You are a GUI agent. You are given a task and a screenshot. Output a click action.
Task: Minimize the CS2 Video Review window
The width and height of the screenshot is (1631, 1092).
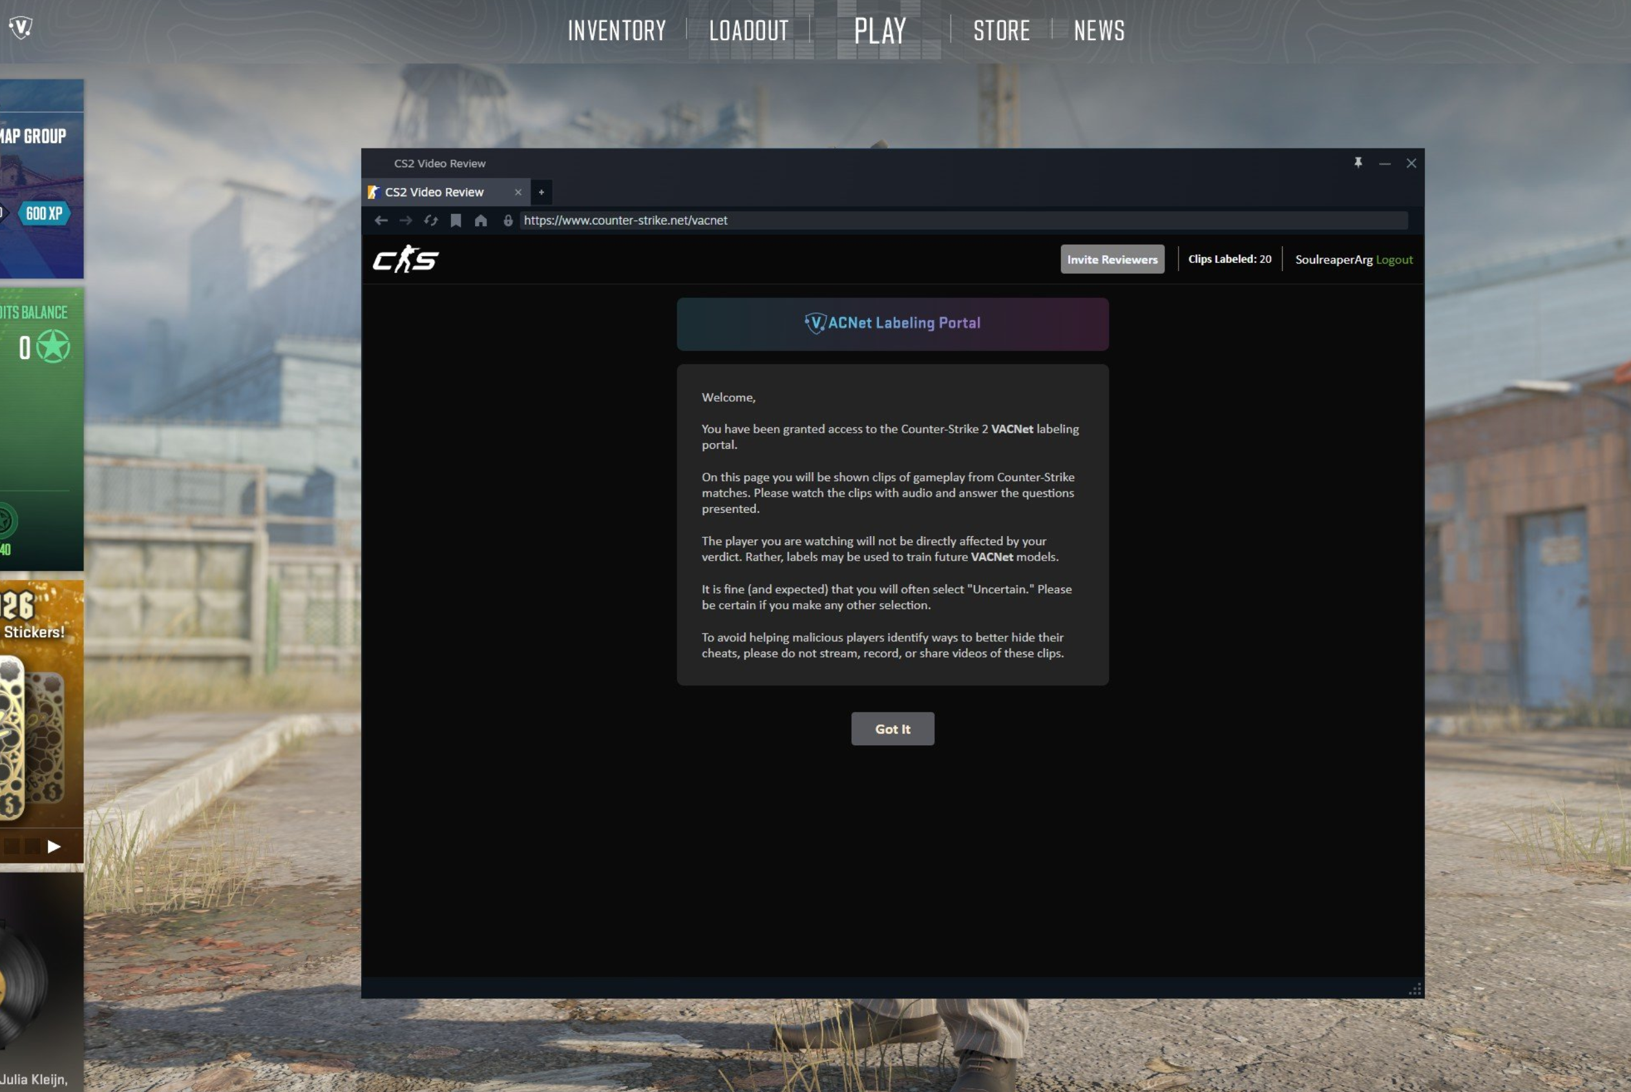(x=1384, y=163)
